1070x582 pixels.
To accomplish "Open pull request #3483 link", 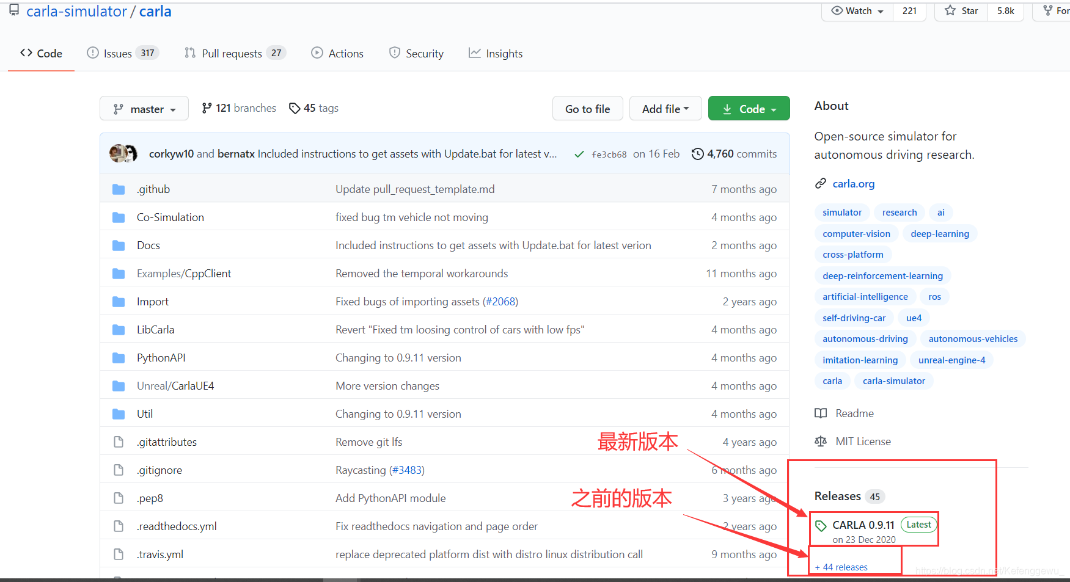I will click(407, 470).
